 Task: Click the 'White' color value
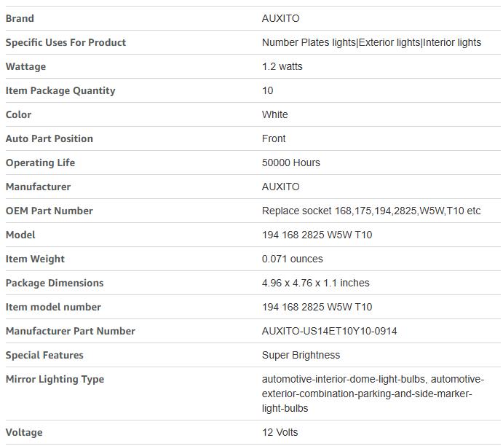274,114
